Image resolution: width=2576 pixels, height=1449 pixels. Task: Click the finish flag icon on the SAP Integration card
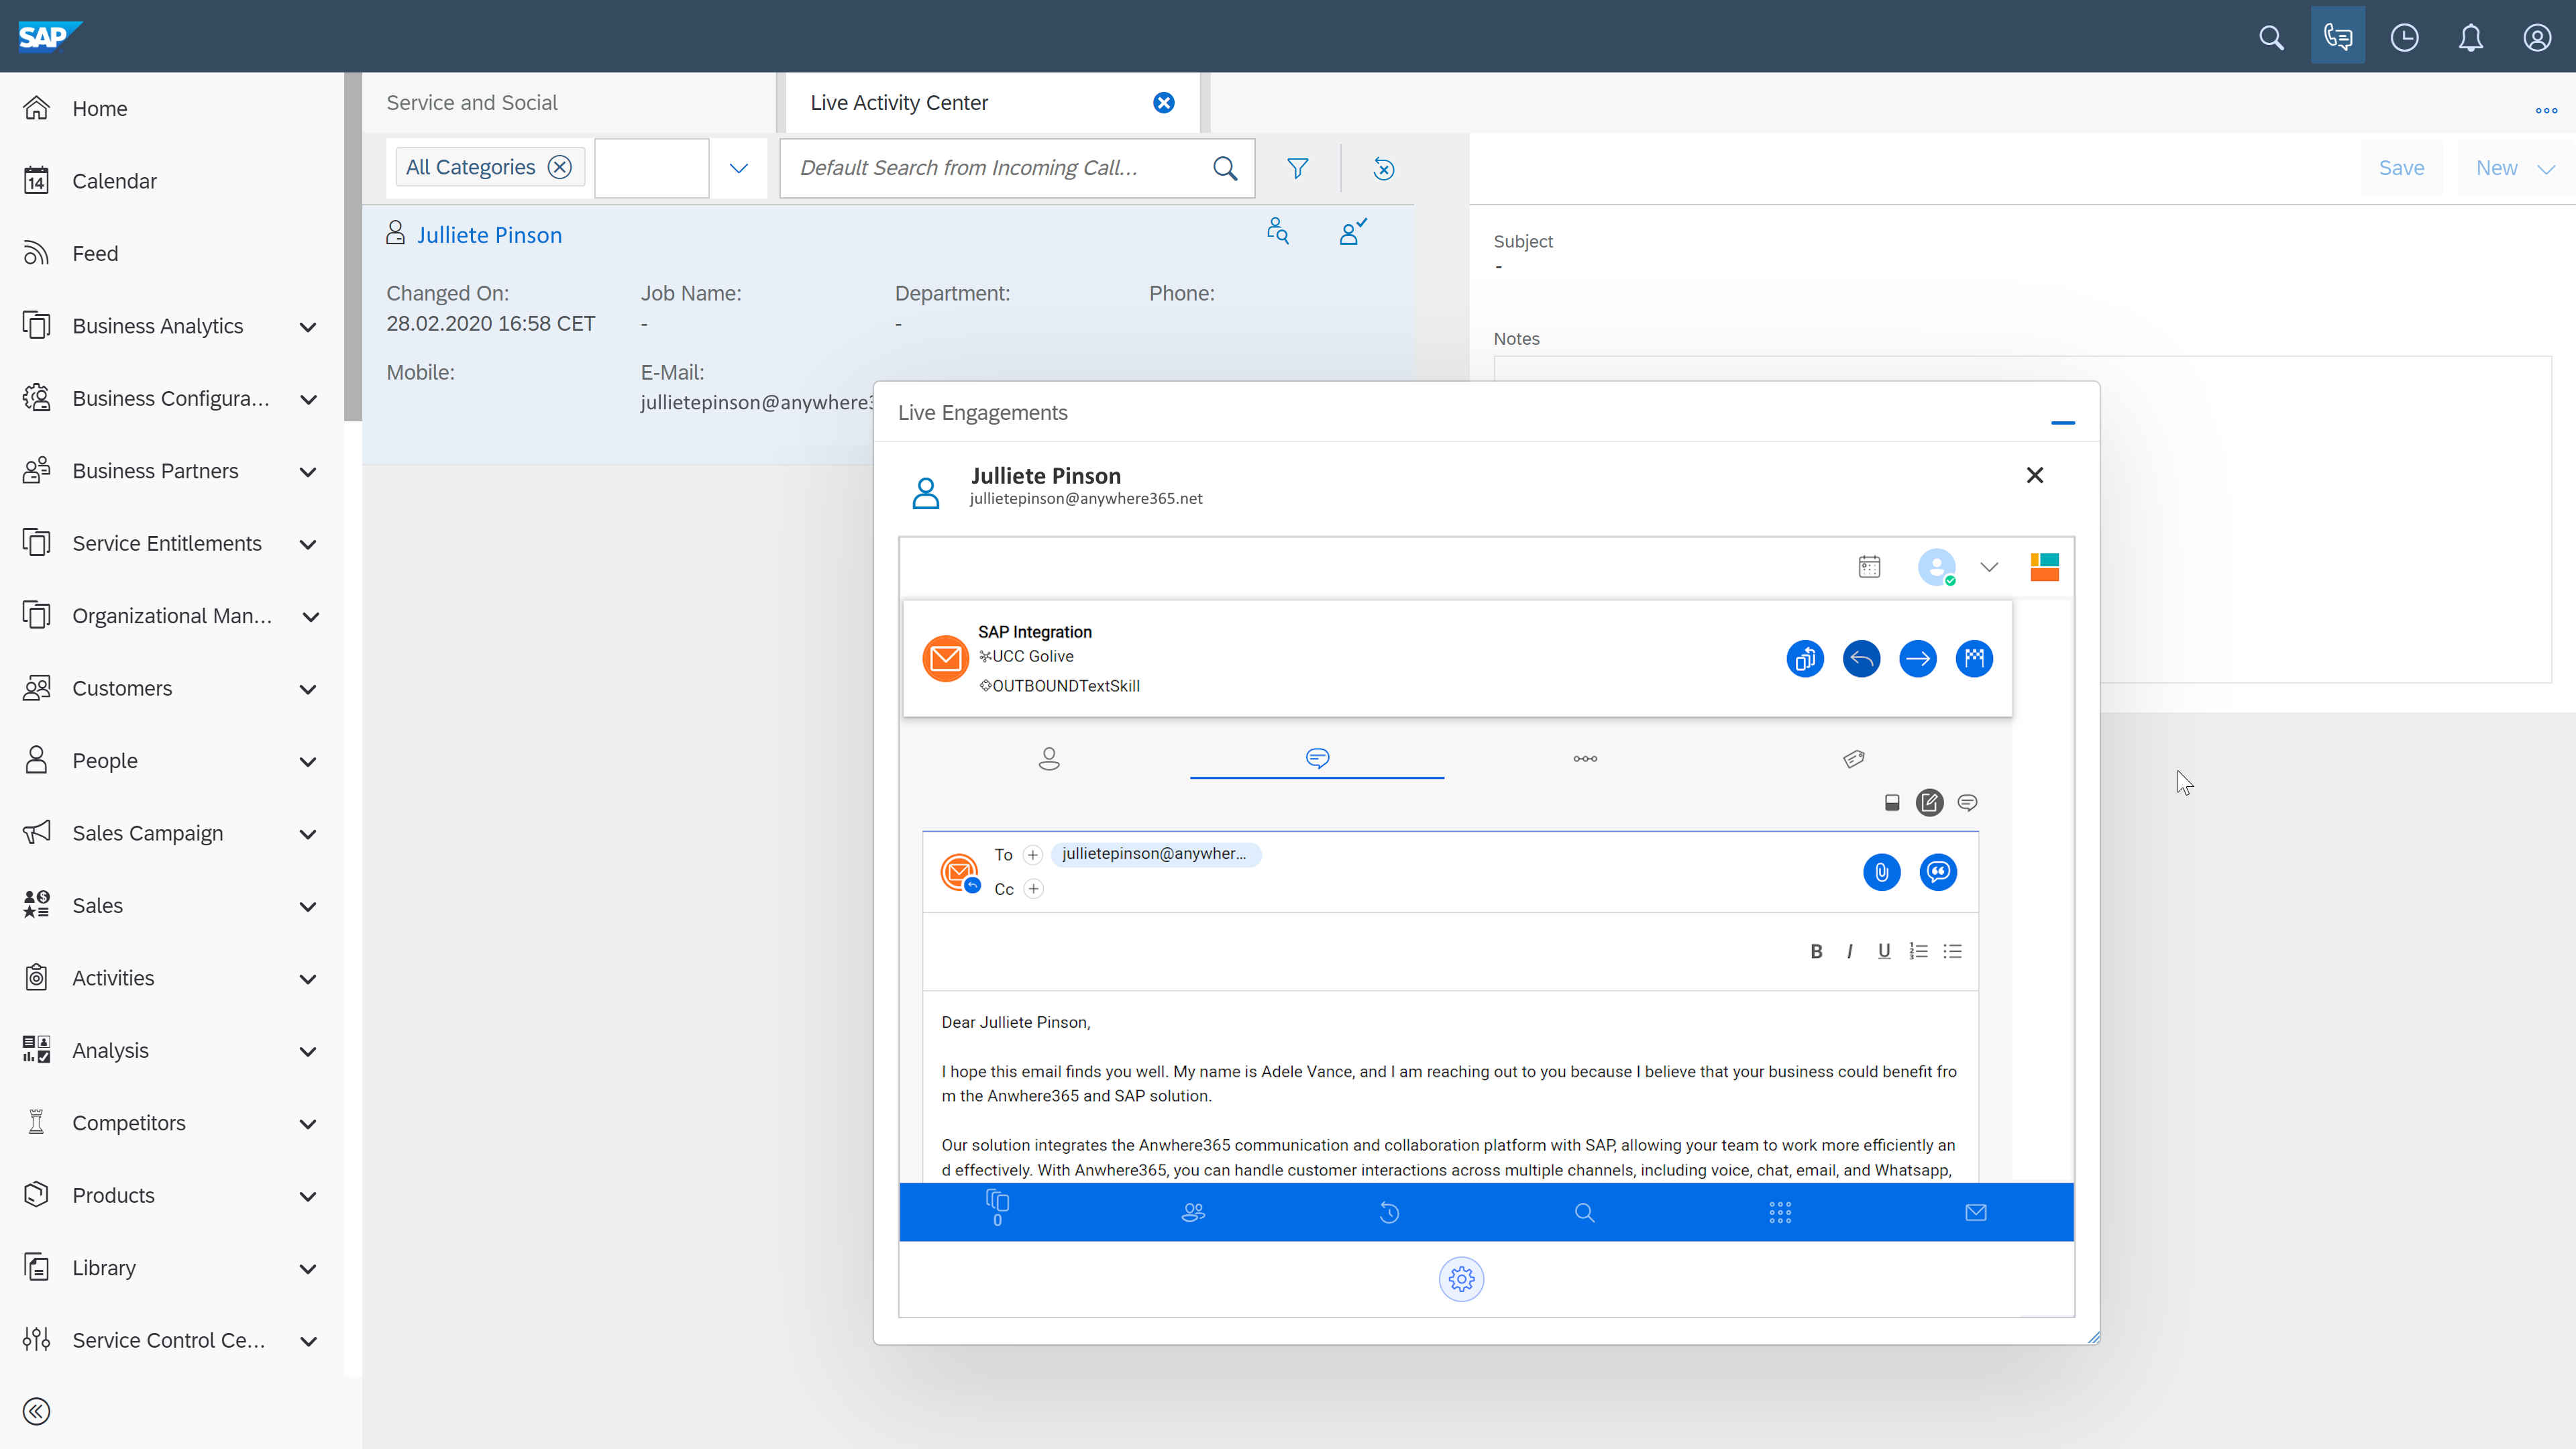pyautogui.click(x=1974, y=659)
